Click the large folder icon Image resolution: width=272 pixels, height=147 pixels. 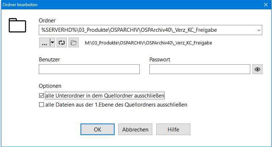[17, 26]
